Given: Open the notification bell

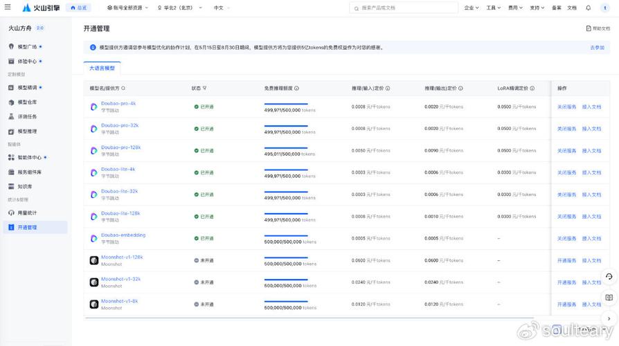Looking at the screenshot, I should (x=589, y=8).
